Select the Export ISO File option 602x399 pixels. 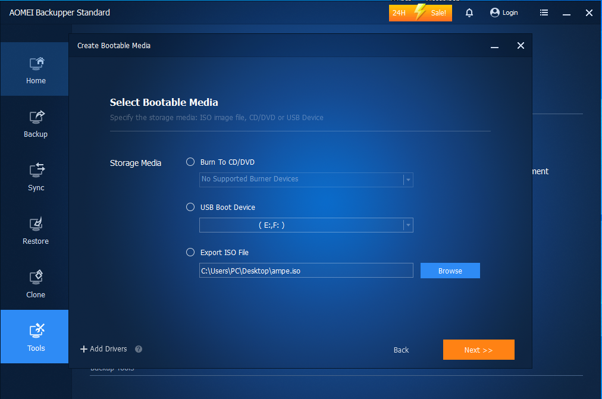[190, 253]
